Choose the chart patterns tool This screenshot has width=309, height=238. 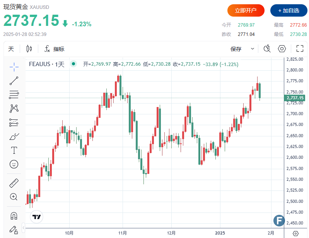pos(14,109)
